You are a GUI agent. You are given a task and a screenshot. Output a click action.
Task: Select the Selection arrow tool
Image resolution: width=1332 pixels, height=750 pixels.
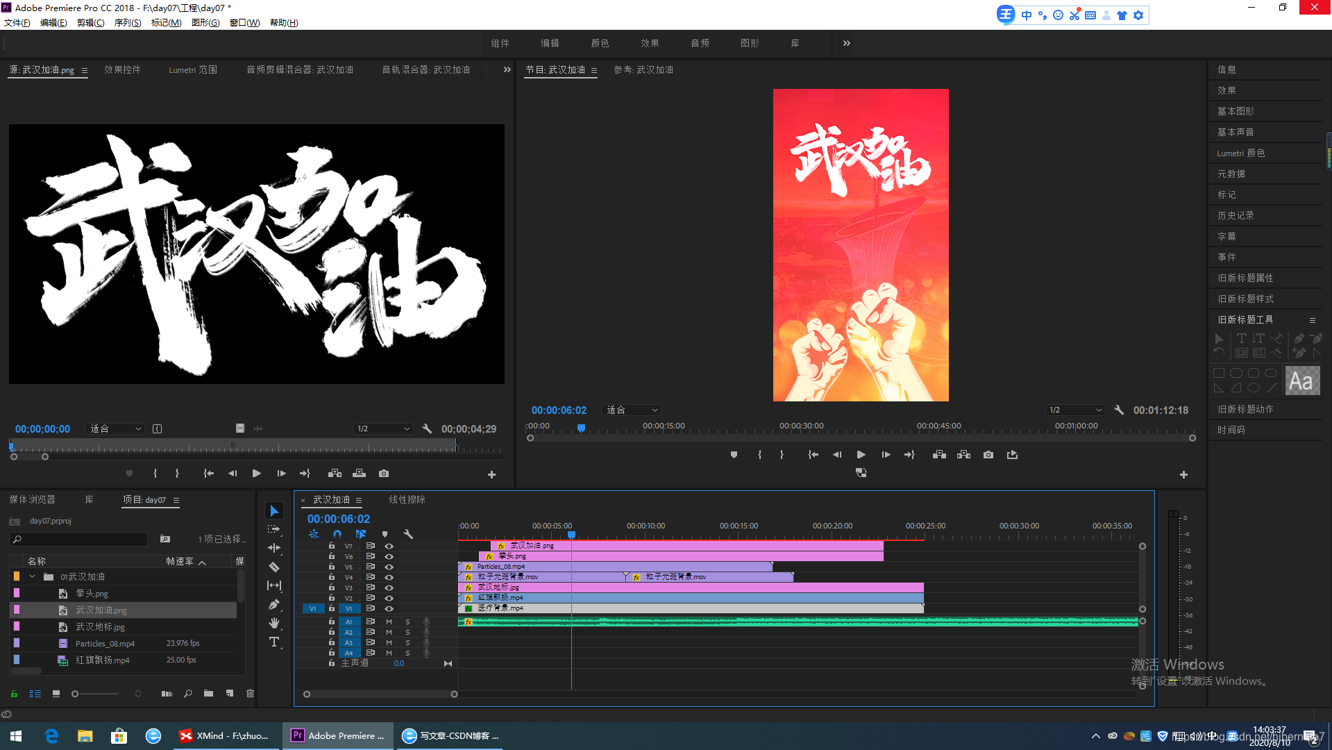tap(274, 511)
